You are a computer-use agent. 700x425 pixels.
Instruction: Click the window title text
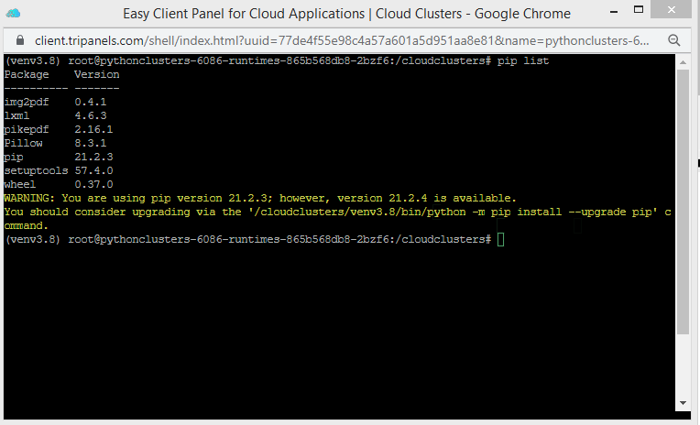[346, 14]
